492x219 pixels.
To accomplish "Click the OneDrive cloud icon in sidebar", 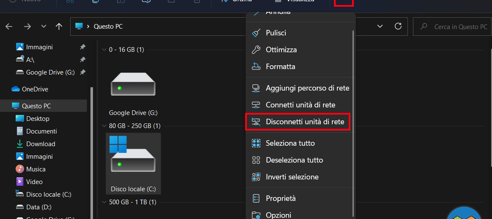I will (16, 89).
